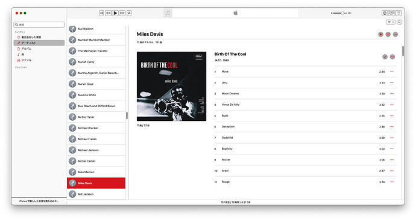This screenshot has width=416, height=220.
Task: Select artist The Manhattan Transfer
Action: pos(96,50)
